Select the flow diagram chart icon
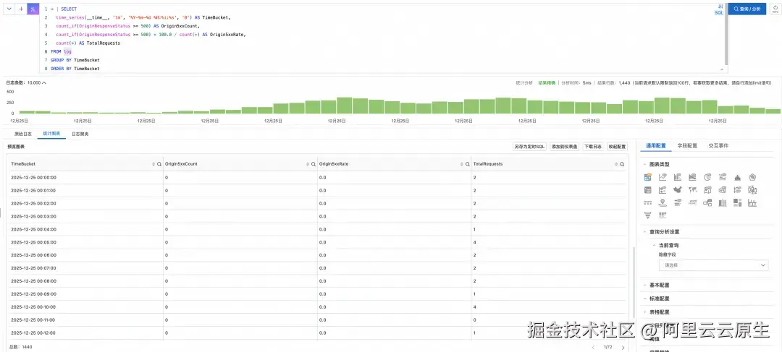The image size is (782, 352). (707, 202)
